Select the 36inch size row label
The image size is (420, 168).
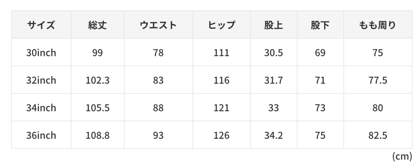click(41, 135)
